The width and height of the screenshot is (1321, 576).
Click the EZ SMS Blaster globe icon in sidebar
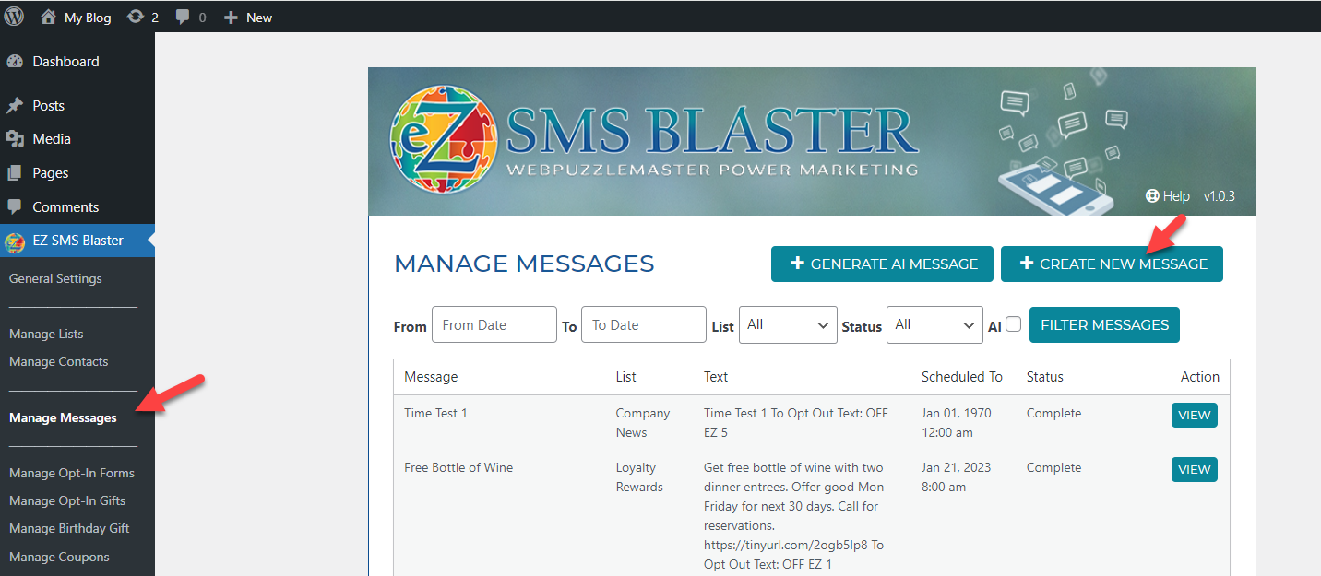click(15, 241)
